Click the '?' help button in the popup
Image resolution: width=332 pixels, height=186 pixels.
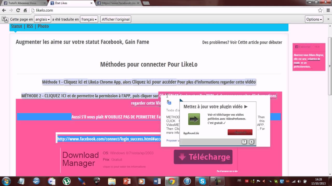click(244, 142)
